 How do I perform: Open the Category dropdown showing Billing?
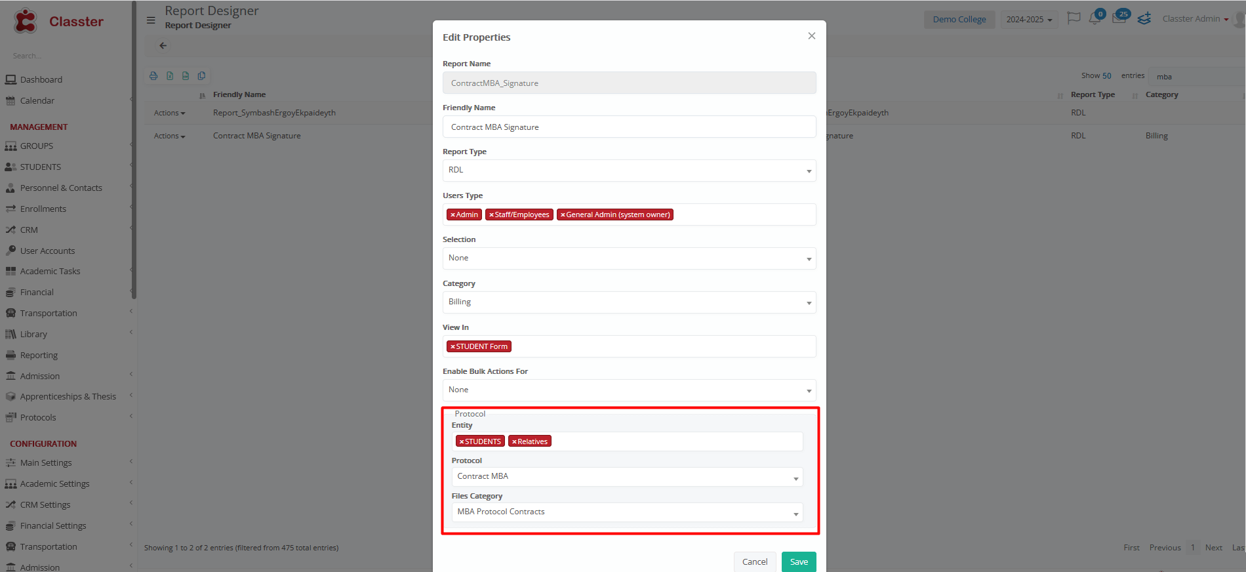click(x=629, y=302)
